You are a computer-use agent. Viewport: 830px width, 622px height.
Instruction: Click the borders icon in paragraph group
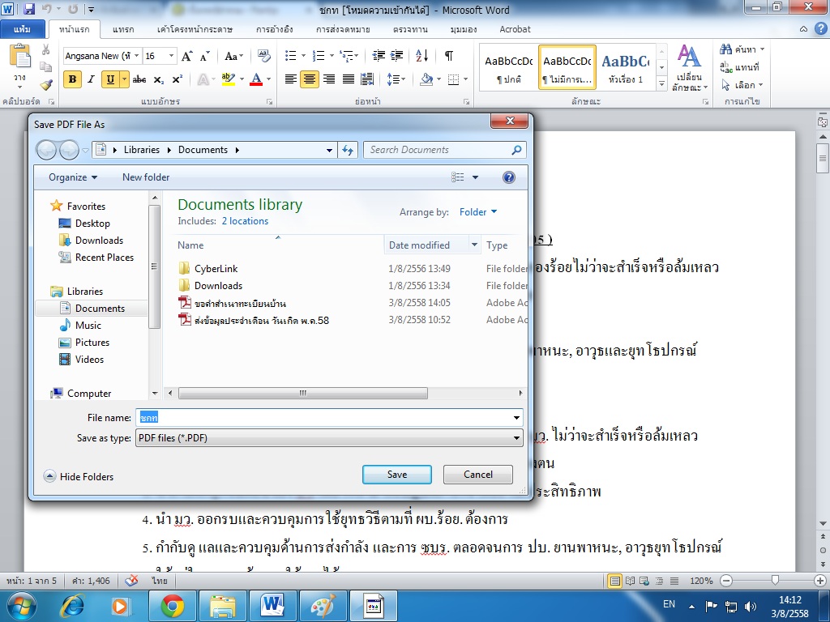pos(454,79)
